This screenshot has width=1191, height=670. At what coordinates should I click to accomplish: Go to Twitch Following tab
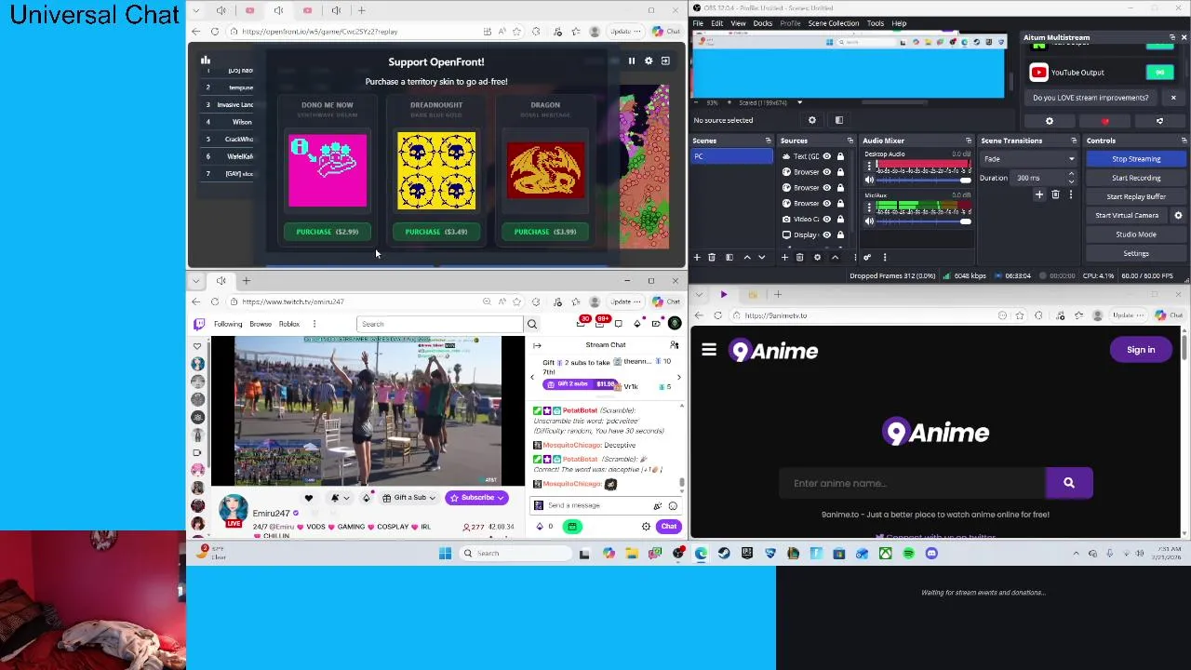point(228,324)
